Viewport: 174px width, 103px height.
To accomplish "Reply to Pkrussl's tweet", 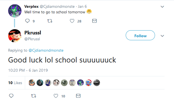I will [x=11, y=96].
